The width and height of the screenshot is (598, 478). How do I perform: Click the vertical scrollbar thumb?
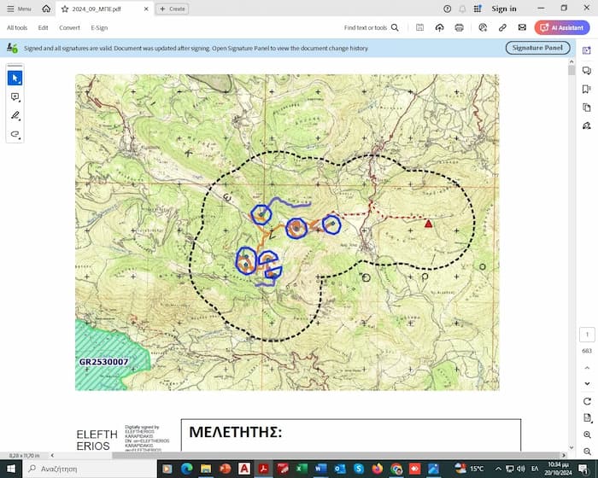point(571,71)
